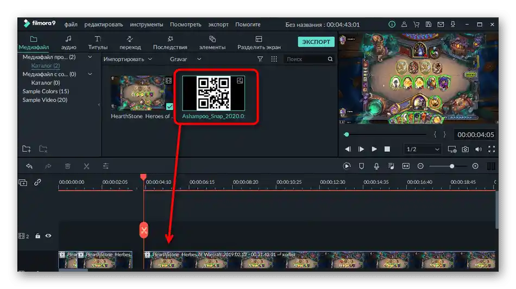The width and height of the screenshot is (516, 289).
Task: Open the mail message icon
Action: point(441,24)
